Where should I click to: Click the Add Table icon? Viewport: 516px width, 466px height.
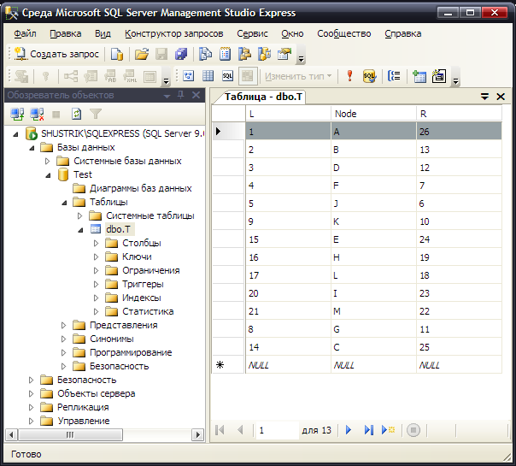(419, 76)
